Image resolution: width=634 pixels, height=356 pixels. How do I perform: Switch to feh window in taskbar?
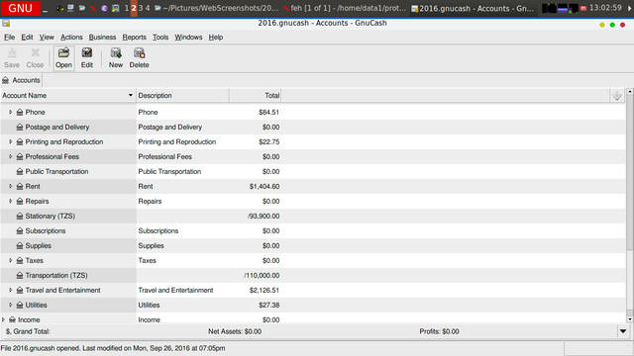tap(346, 8)
